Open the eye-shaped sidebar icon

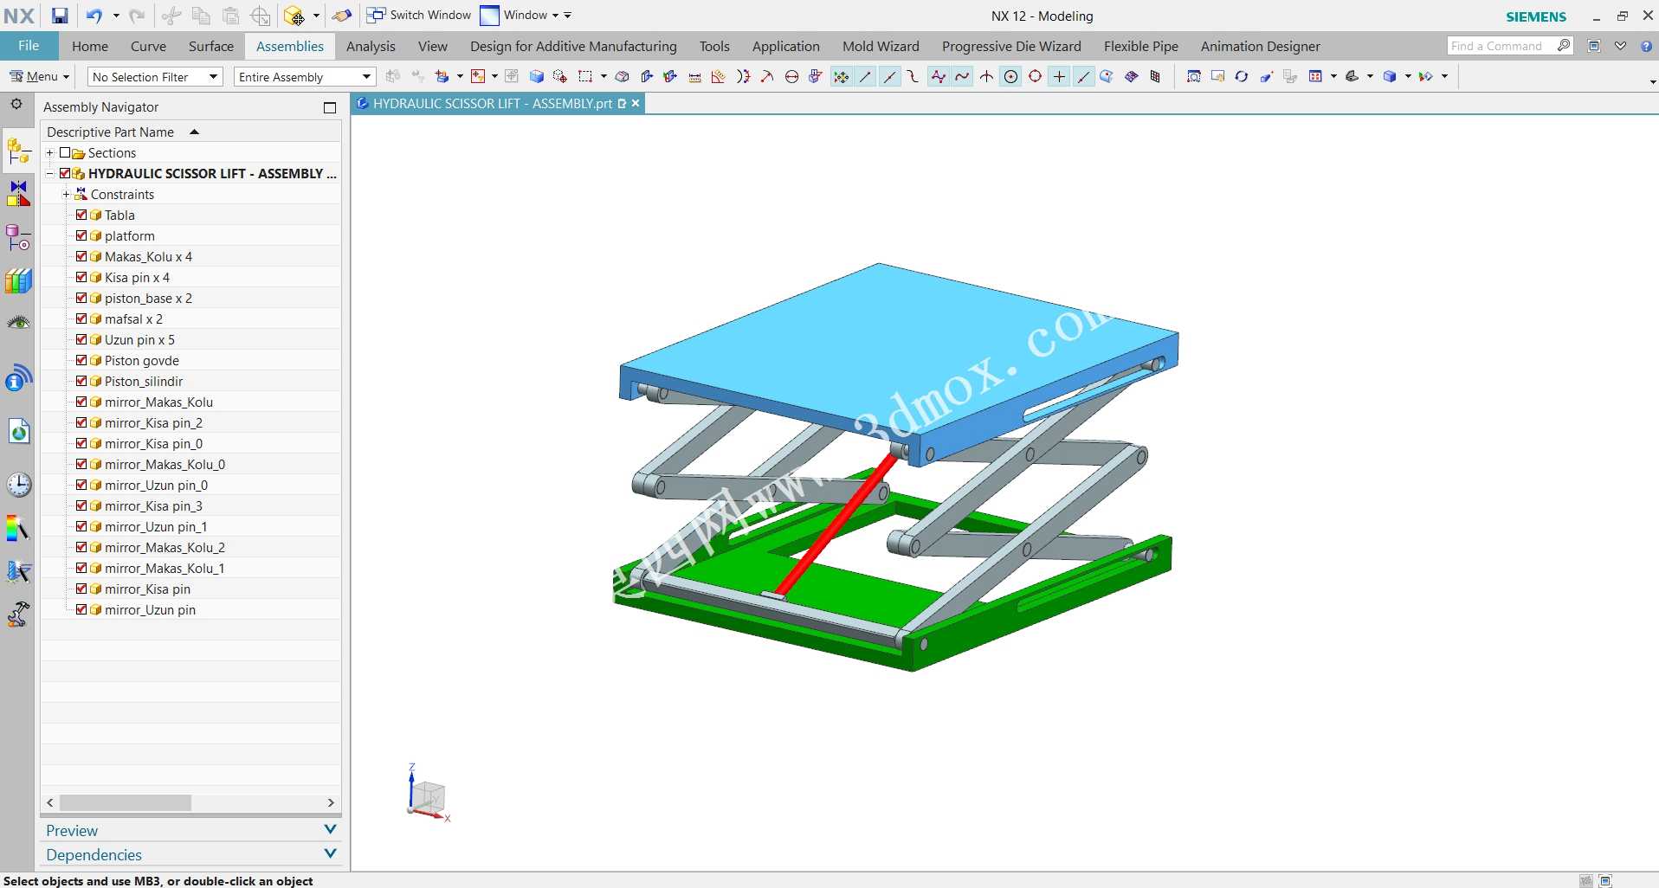tap(18, 323)
